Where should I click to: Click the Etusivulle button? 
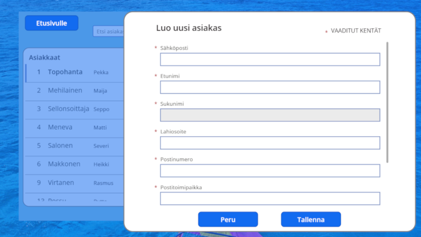[x=51, y=23]
